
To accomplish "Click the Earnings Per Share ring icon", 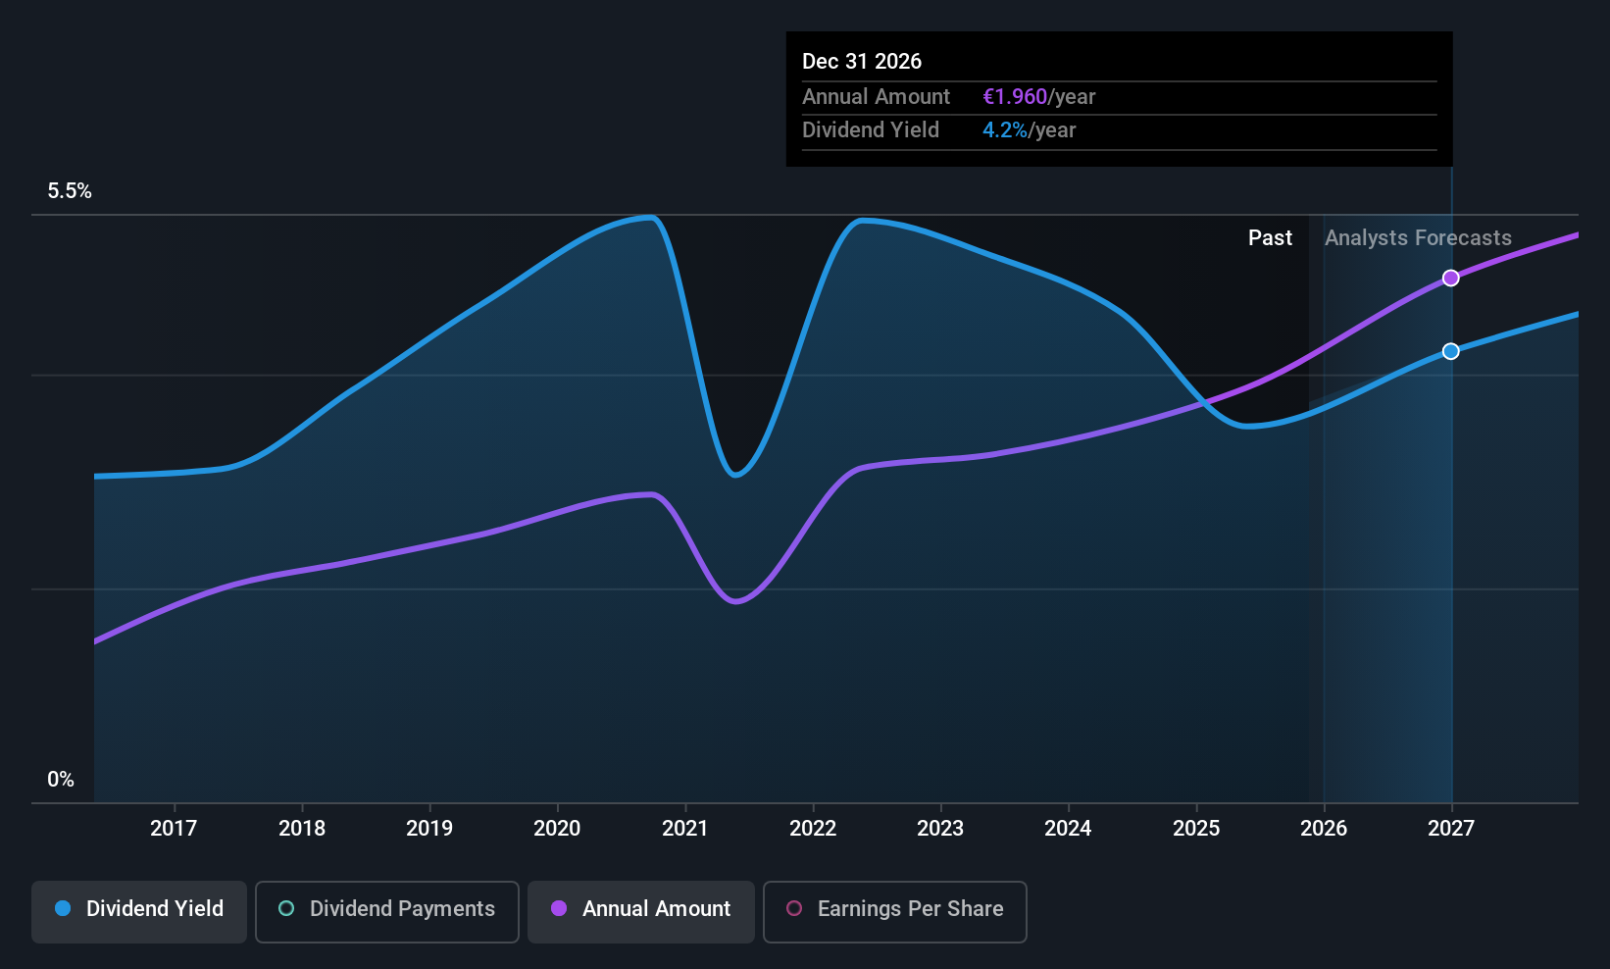I will (793, 909).
